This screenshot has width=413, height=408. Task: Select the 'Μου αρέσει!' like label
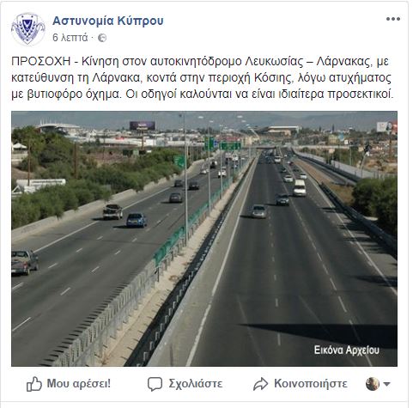point(79,383)
